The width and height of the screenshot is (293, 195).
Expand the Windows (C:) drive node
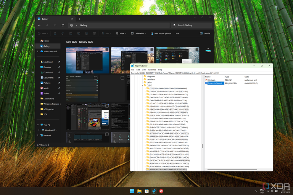click(x=39, y=130)
